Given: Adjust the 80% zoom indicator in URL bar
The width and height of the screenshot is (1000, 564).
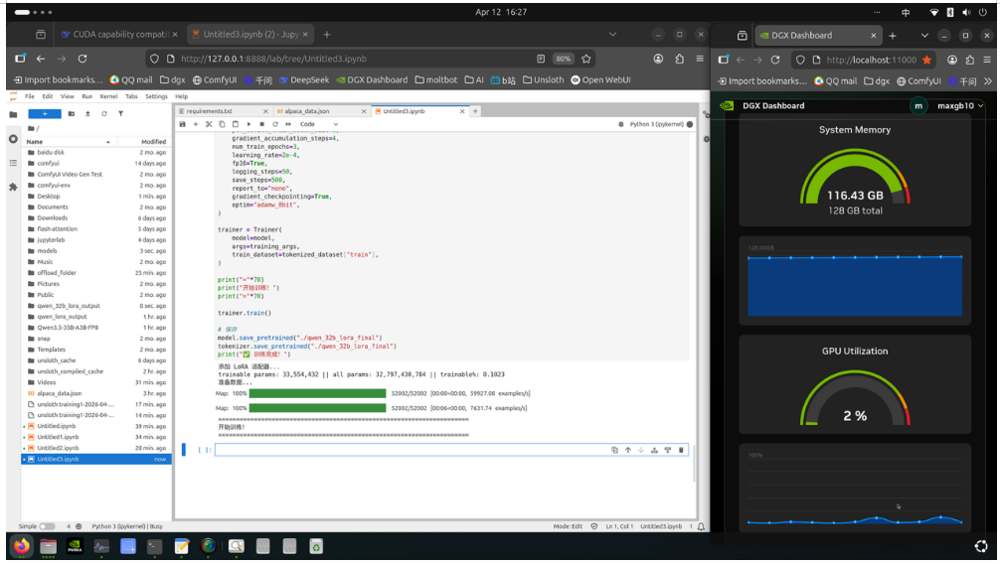Looking at the screenshot, I should [x=563, y=59].
